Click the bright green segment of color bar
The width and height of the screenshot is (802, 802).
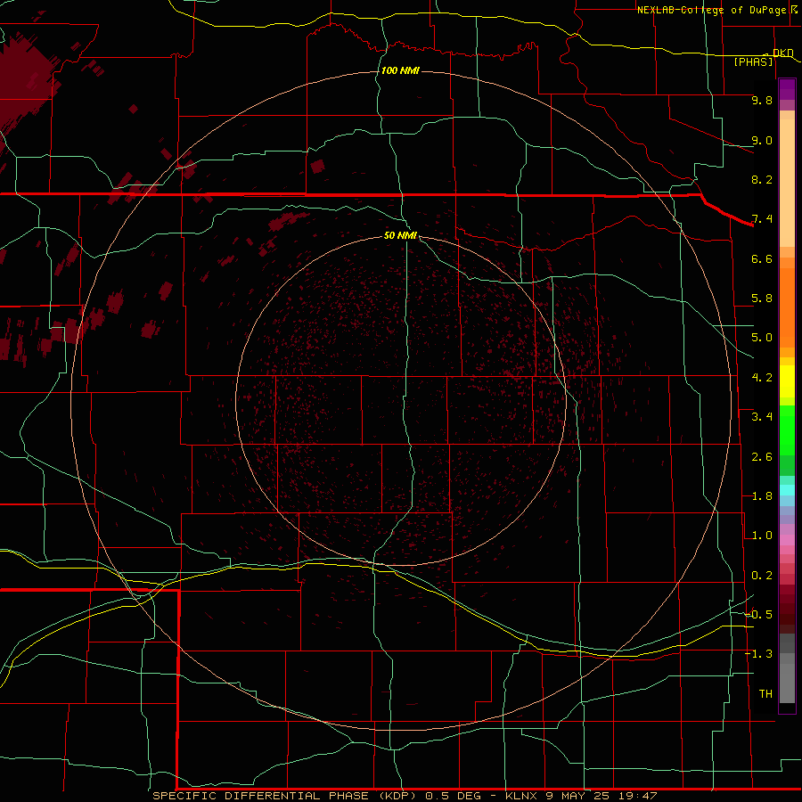coord(787,430)
